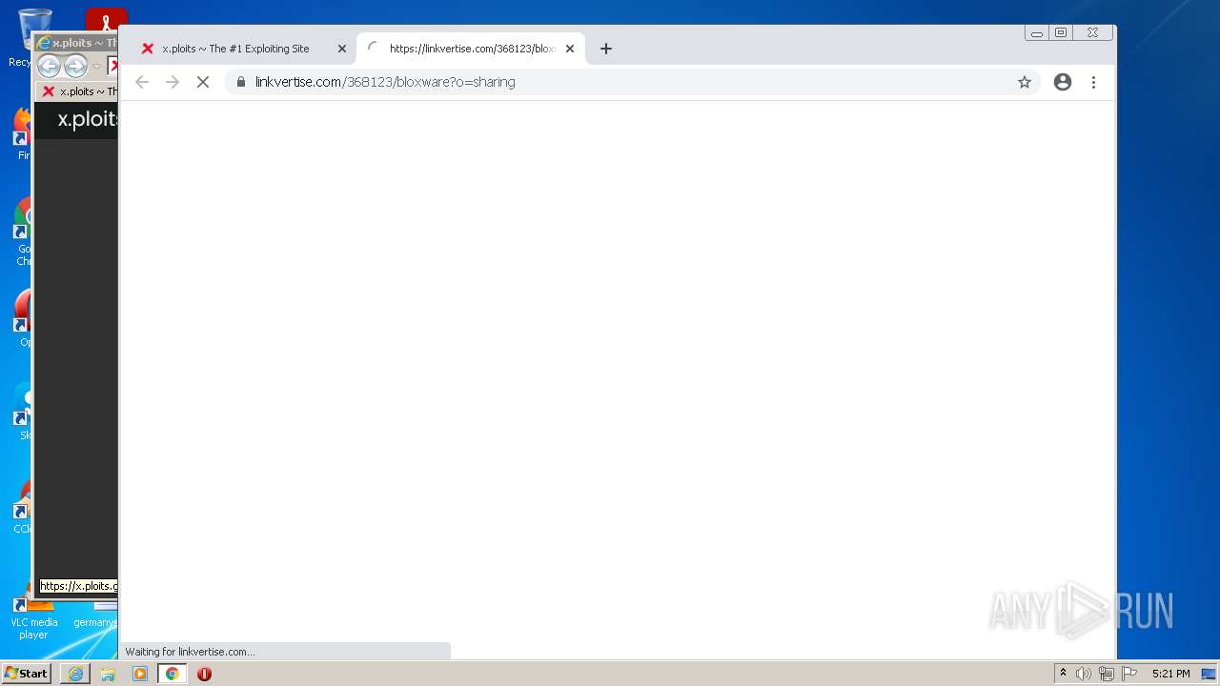
Task: Go back in Chrome
Action: [142, 82]
